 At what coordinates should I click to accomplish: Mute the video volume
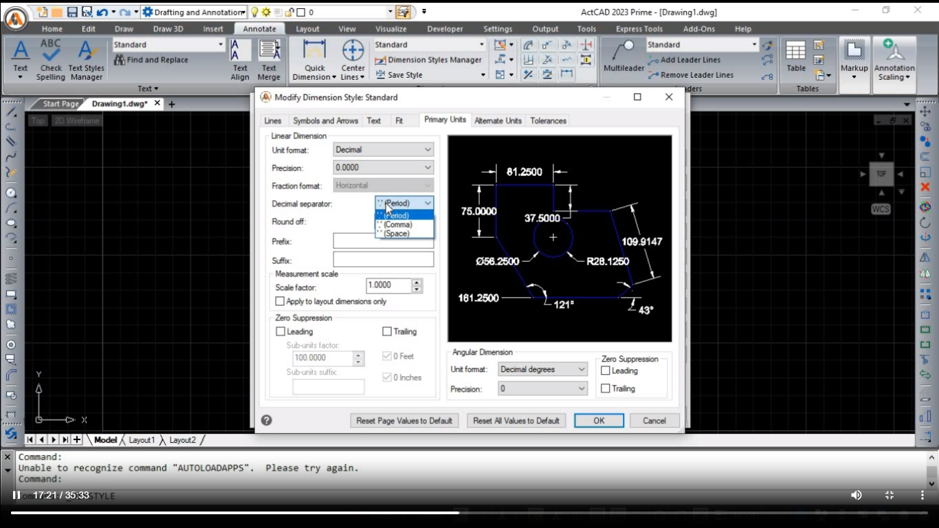[x=856, y=495]
